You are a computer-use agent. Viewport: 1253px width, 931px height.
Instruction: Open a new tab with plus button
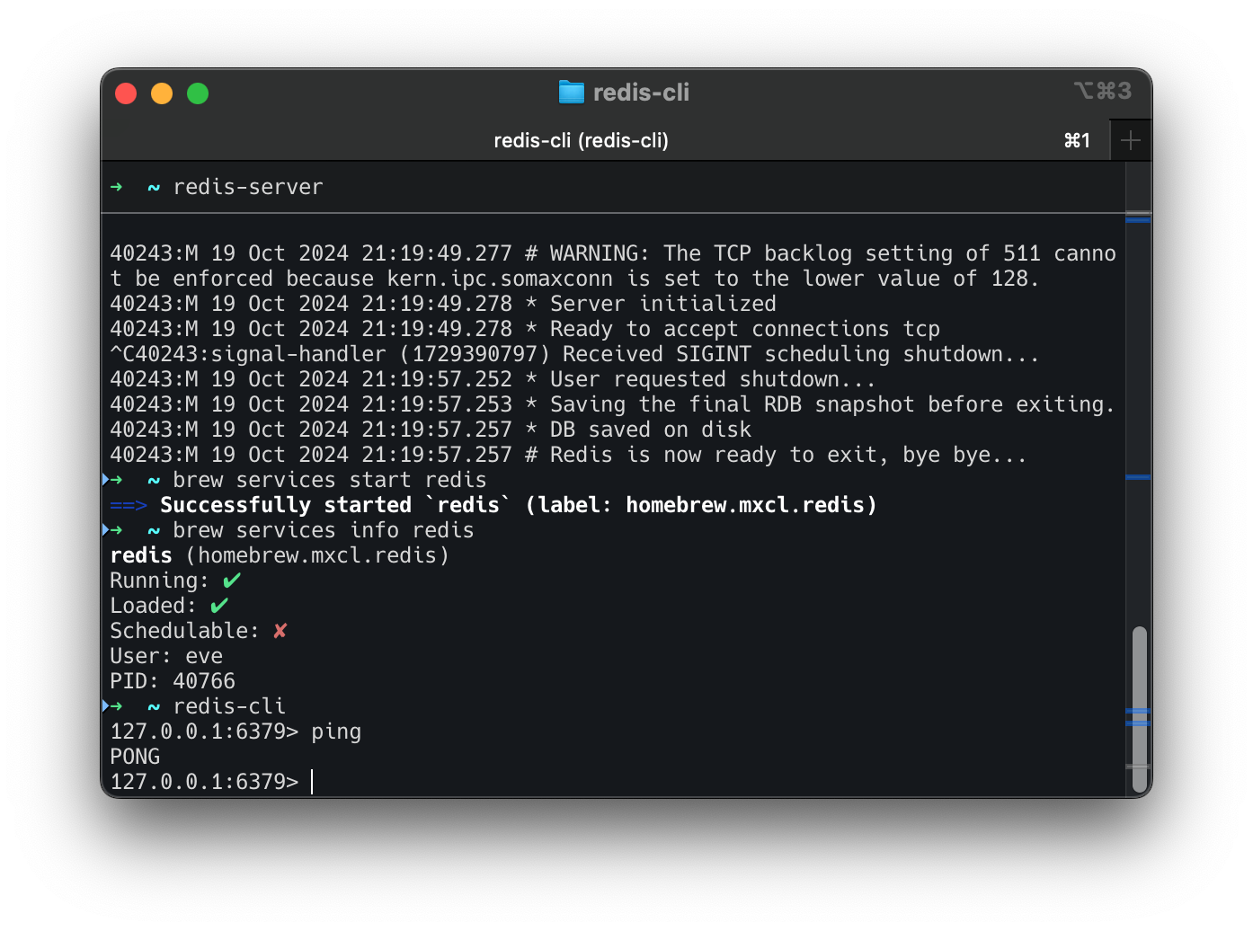point(1130,140)
